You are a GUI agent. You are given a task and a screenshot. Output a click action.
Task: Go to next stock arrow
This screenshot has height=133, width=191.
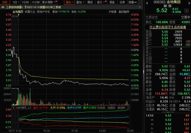tap(190, 3)
